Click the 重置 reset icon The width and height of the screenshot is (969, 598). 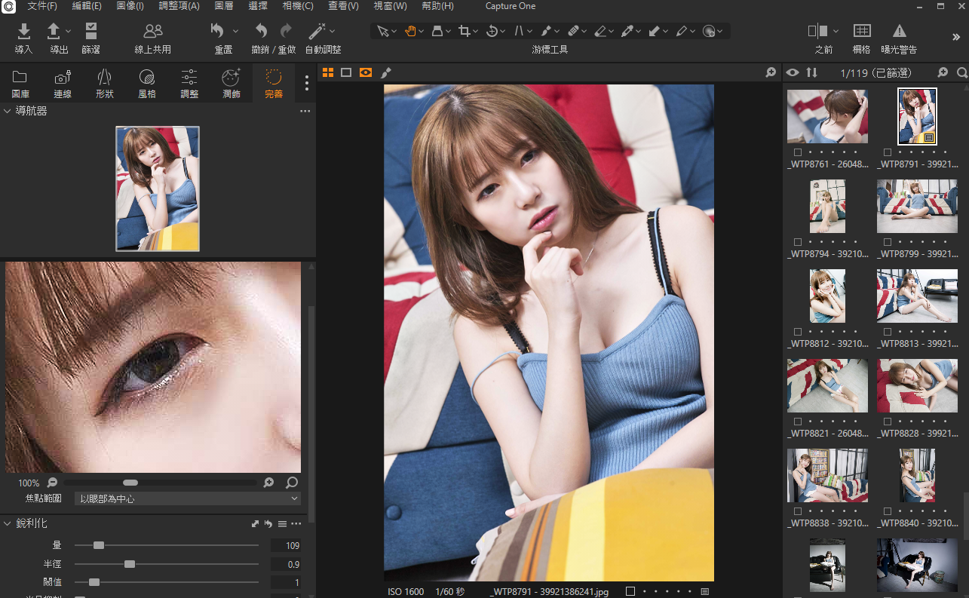tap(218, 31)
